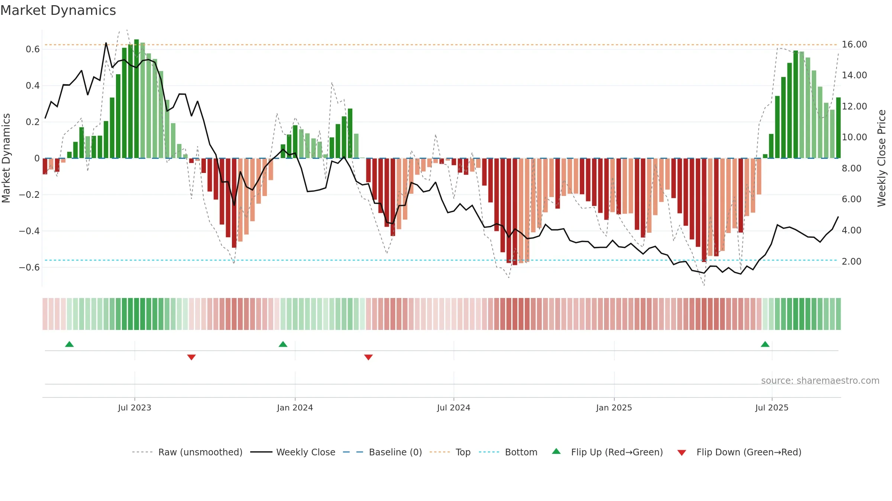Toggle the Baseline (0) legend item
This screenshot has height=501, width=892.
(x=382, y=452)
